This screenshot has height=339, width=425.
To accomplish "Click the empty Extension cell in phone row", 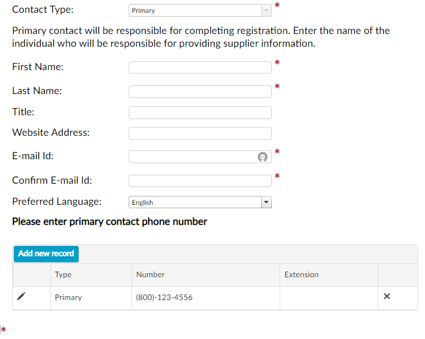I will tap(329, 298).
